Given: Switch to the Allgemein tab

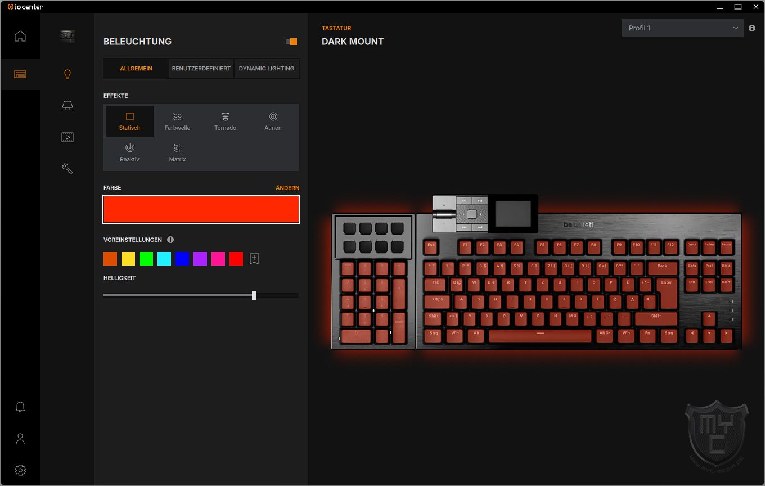Looking at the screenshot, I should [x=136, y=69].
